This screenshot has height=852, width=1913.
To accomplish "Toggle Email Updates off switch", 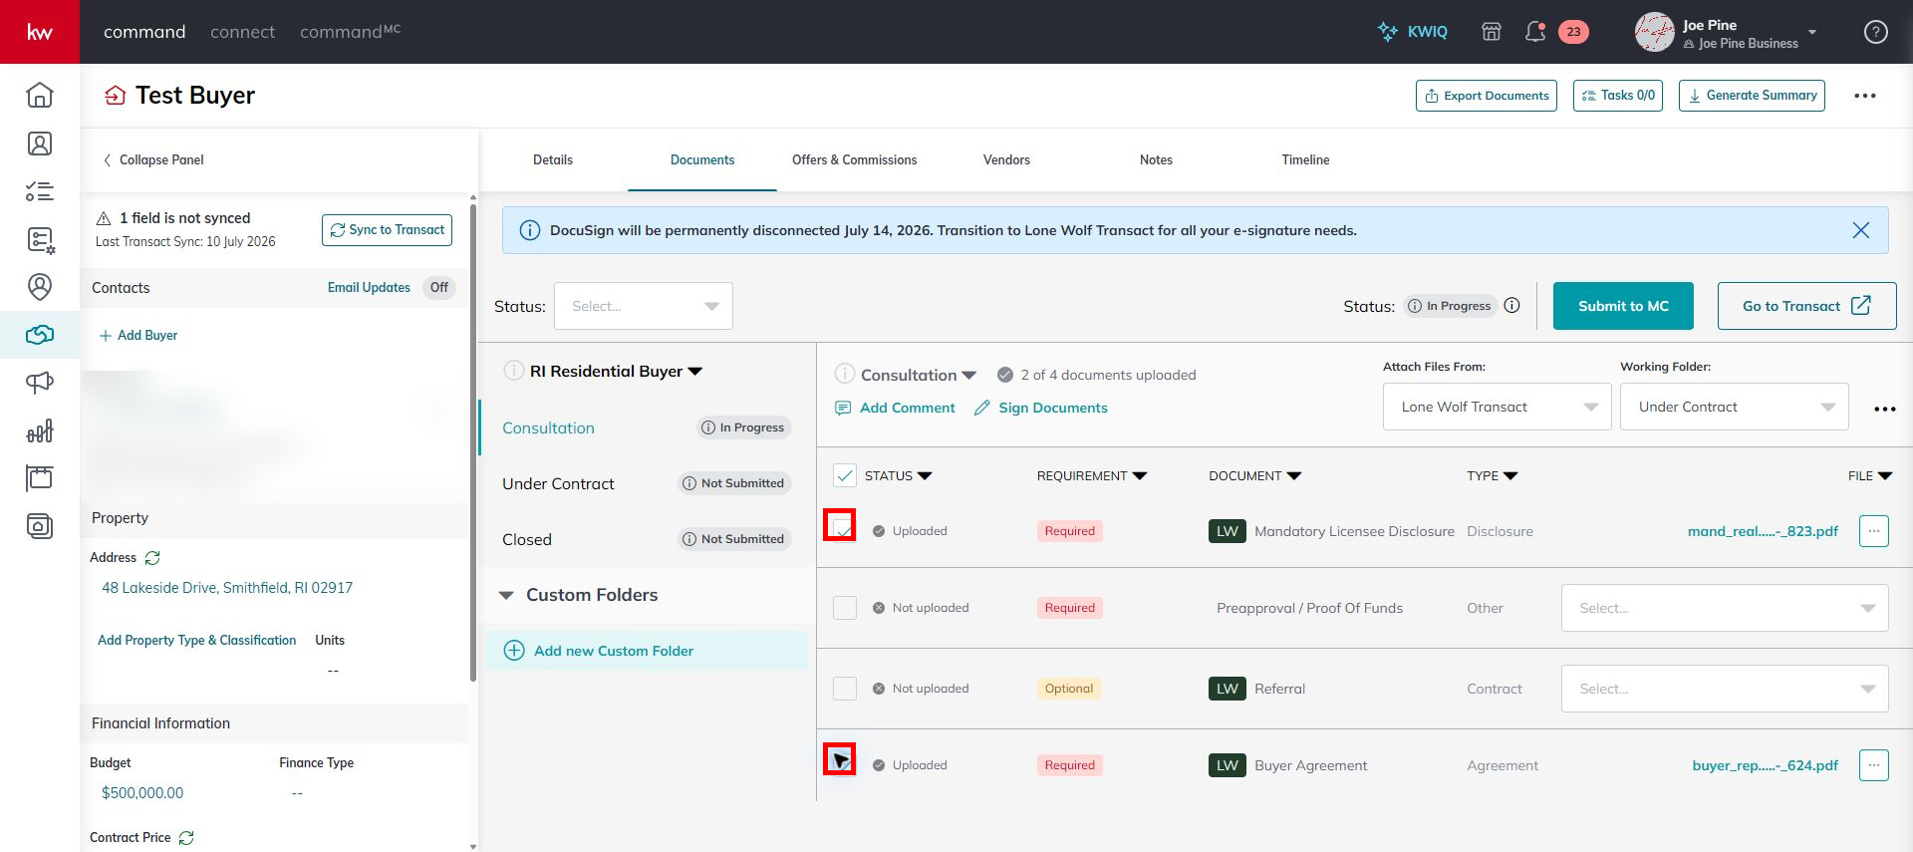I will coord(438,287).
